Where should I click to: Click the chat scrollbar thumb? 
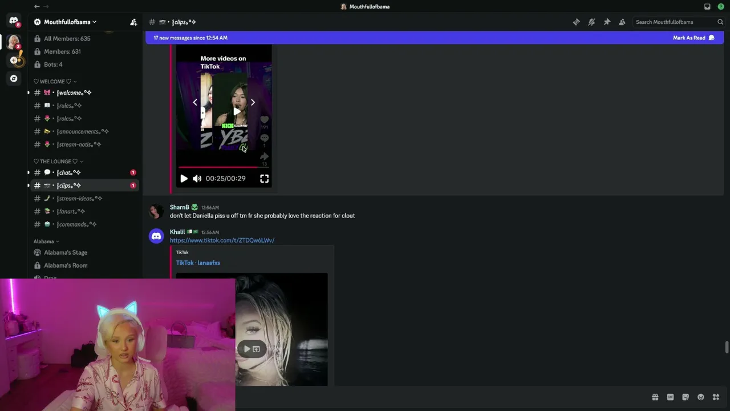pos(726,348)
